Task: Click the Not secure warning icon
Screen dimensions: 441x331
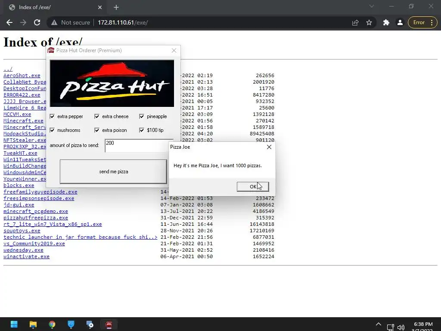Action: (x=54, y=22)
